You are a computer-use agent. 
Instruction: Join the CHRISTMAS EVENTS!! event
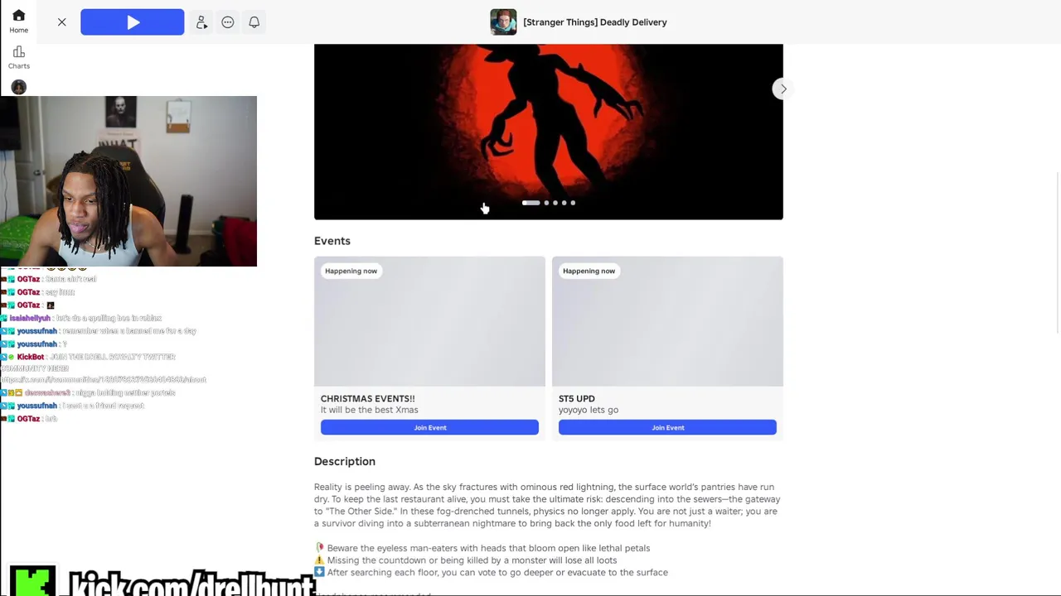(x=429, y=427)
